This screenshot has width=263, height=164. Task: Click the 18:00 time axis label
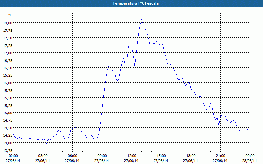[191, 156]
